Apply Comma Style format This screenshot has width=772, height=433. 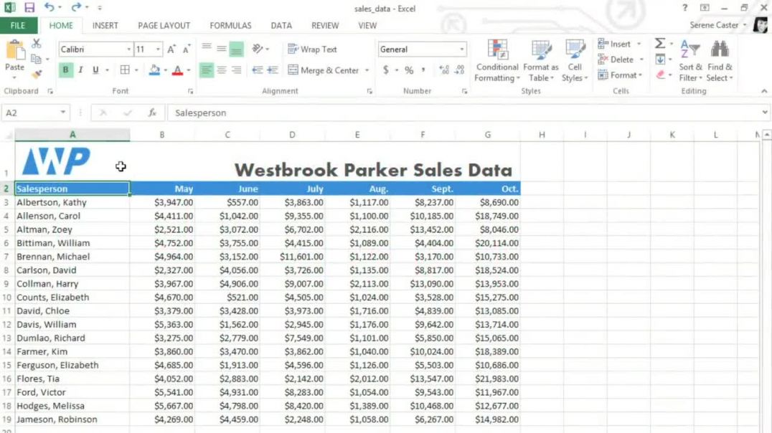(423, 70)
